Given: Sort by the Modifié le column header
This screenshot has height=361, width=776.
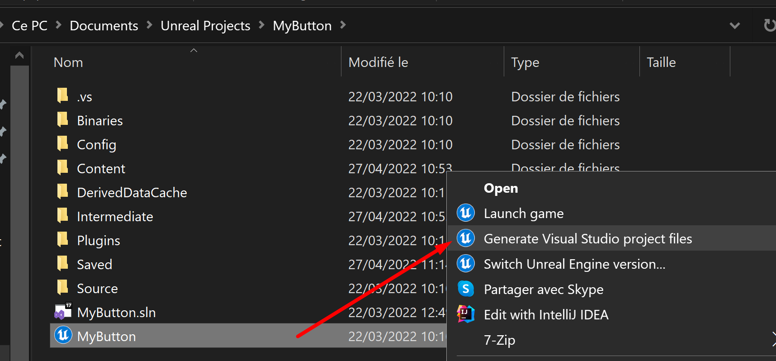Looking at the screenshot, I should [378, 62].
